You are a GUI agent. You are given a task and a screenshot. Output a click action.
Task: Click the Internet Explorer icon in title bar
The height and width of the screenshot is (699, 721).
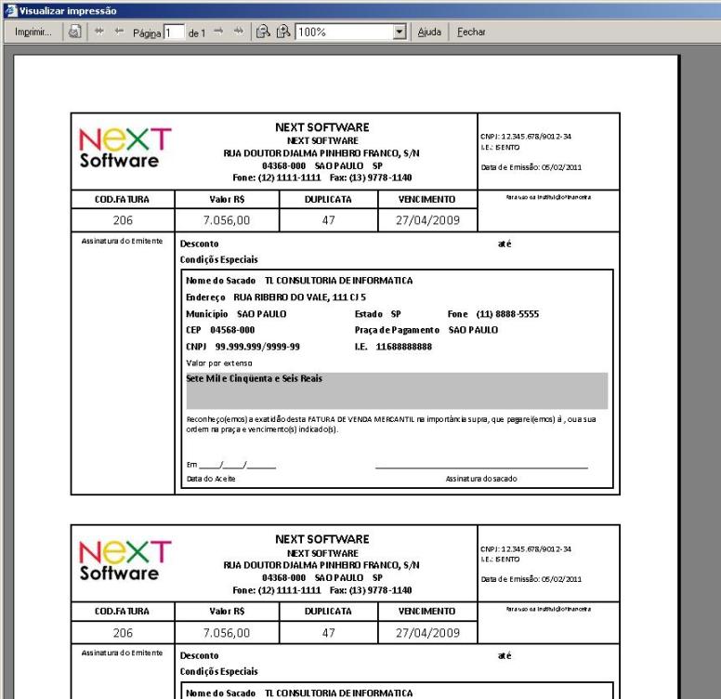tap(10, 10)
